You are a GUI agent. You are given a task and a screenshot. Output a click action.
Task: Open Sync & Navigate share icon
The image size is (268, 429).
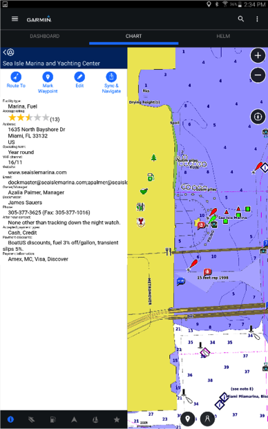coord(111,83)
